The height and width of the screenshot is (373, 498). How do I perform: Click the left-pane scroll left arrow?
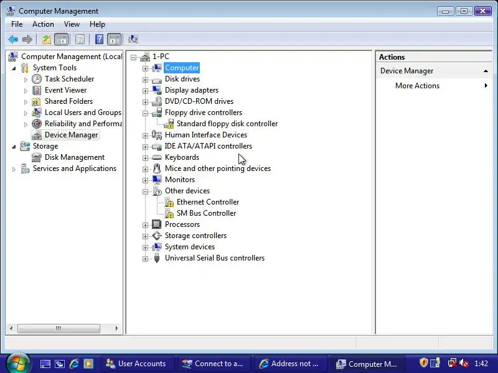11,328
